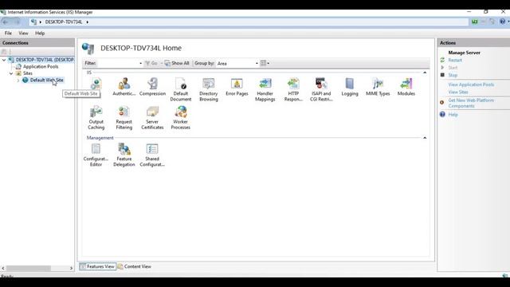Open the Filter dropdown arrow
Image resolution: width=510 pixels, height=287 pixels.
140,64
